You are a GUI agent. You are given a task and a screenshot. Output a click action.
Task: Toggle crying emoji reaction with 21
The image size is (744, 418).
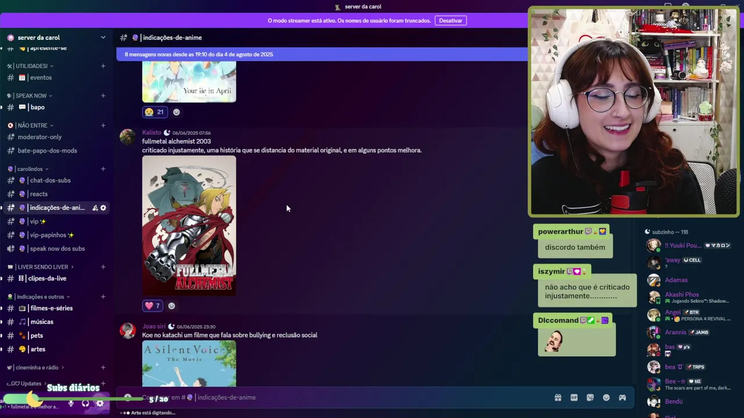point(155,112)
